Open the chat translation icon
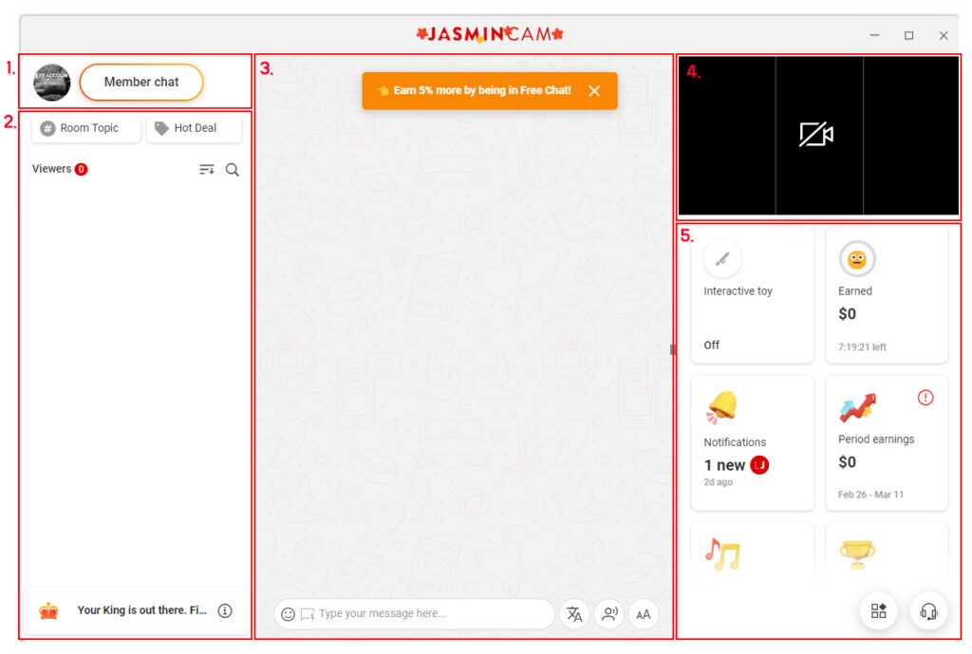Image resolution: width=972 pixels, height=654 pixels. click(x=574, y=614)
